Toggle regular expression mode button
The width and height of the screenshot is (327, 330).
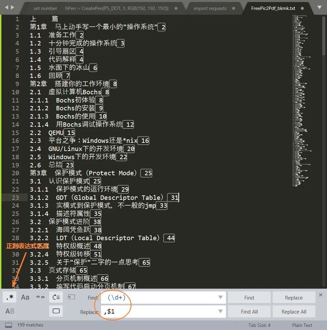pyautogui.click(x=10, y=297)
